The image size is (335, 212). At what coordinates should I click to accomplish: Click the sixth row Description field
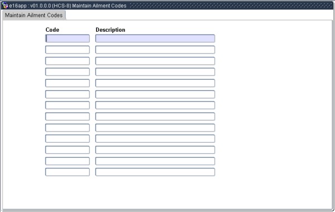(155, 94)
